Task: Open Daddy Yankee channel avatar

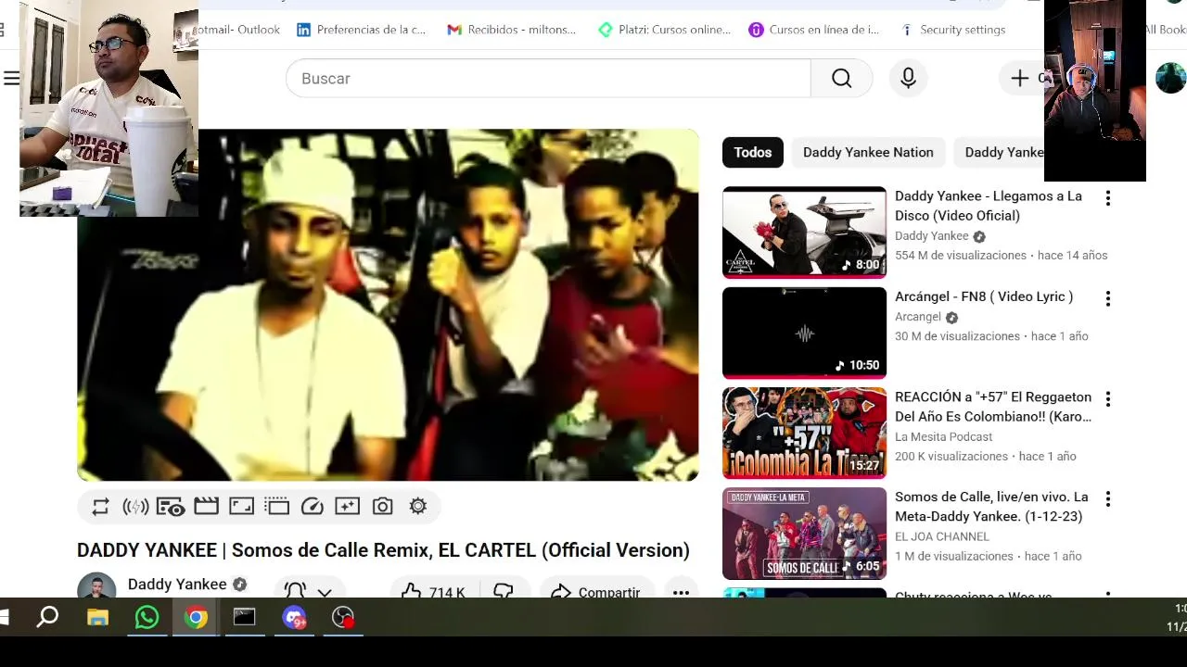Action: 96,585
